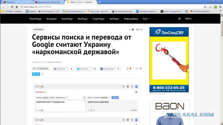Click the Google logo in first screenshot
Viewport: 223px width, 125px height.
(x=40, y=86)
